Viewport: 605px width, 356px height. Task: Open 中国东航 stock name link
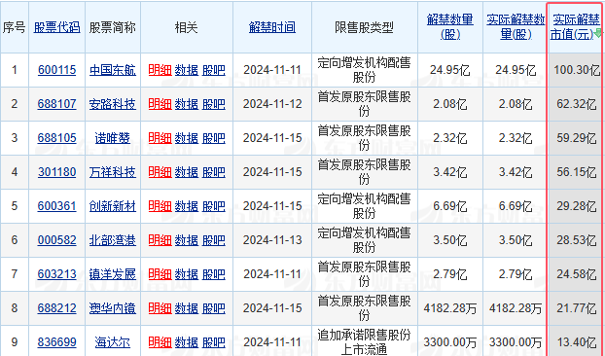point(113,70)
